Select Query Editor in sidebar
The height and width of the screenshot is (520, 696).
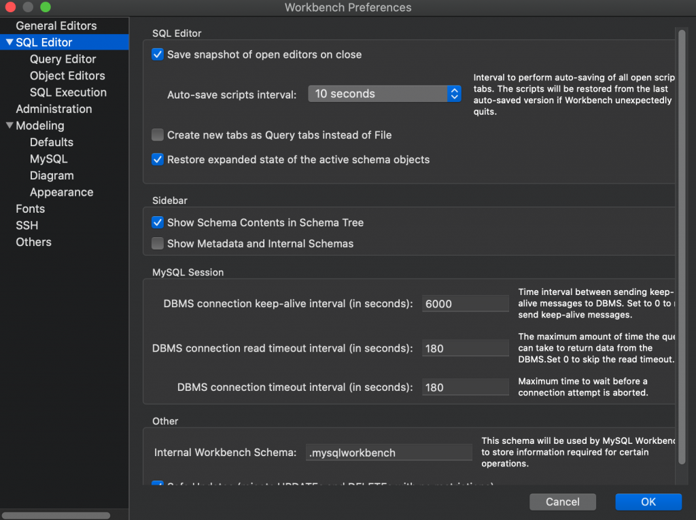tap(63, 59)
